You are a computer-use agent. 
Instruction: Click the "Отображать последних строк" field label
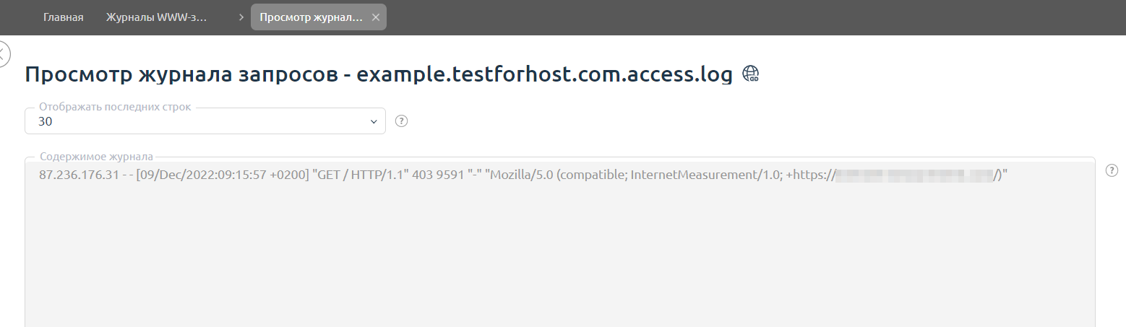point(115,107)
